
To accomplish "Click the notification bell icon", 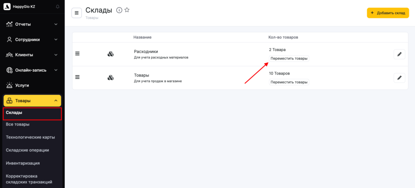I will [58, 7].
